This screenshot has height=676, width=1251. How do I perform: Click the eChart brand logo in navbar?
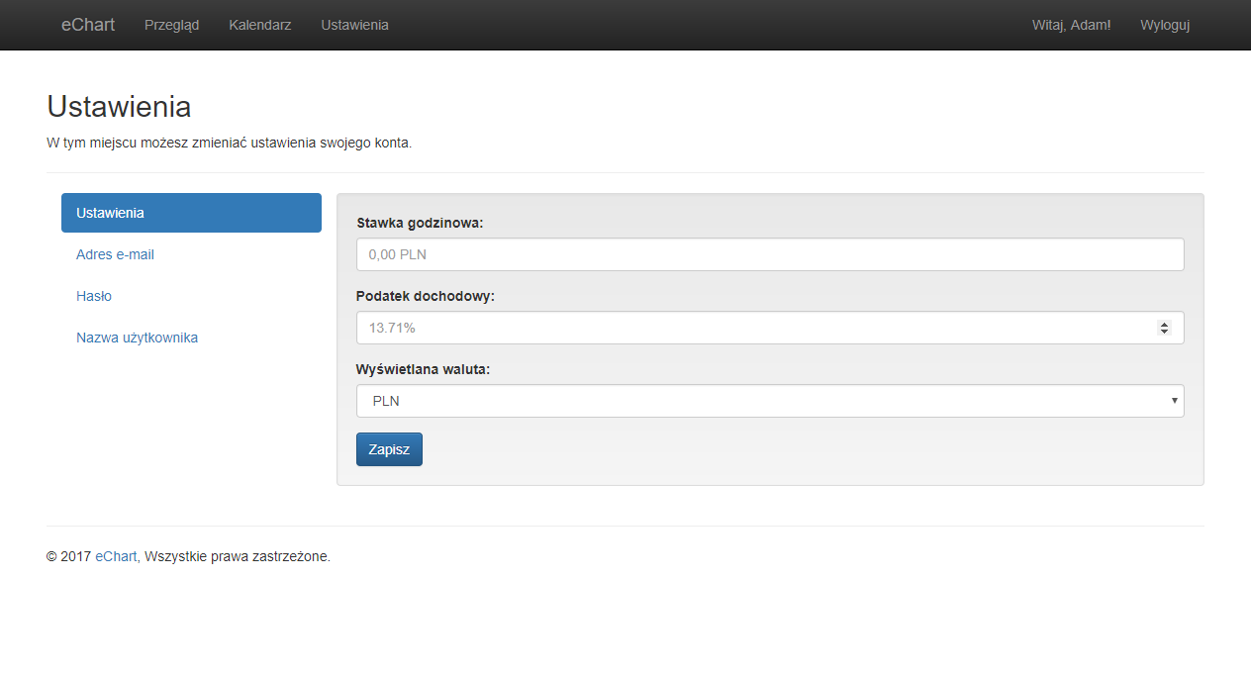pyautogui.click(x=88, y=25)
